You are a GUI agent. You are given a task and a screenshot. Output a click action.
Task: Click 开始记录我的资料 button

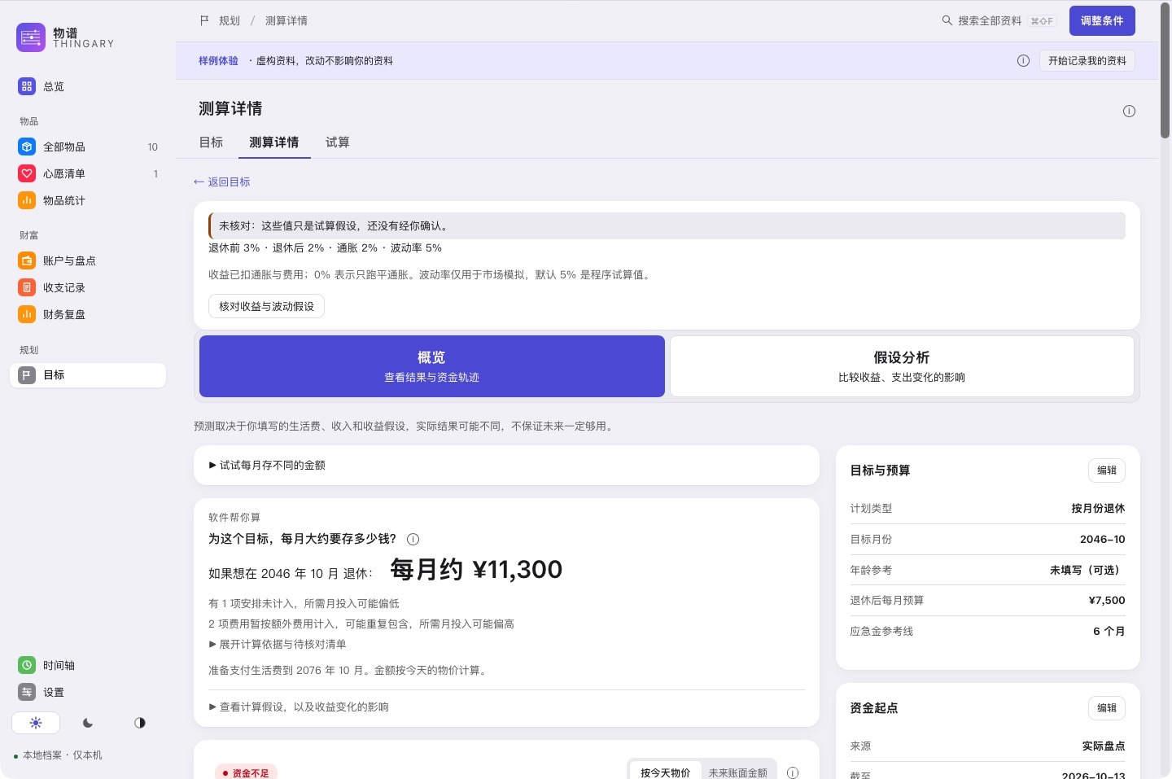(1087, 61)
